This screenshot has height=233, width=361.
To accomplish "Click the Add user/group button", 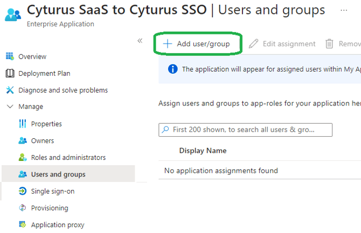I will pyautogui.click(x=197, y=44).
